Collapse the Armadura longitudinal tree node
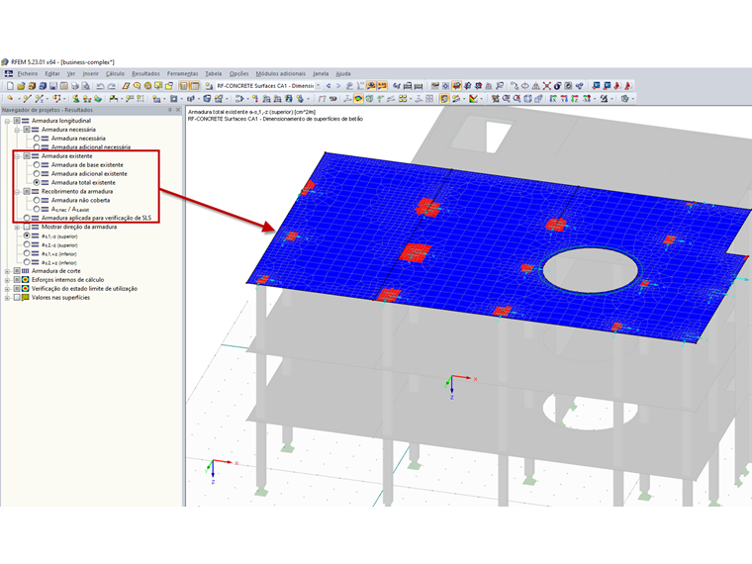 [x=7, y=121]
